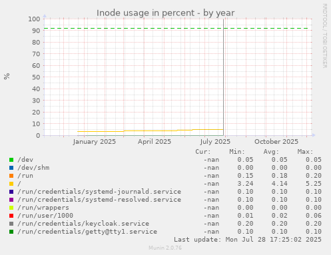Image resolution: width=331 pixels, height=255 pixels.
Task: Click the yellow / usage line in graph
Action: click(x=151, y=130)
